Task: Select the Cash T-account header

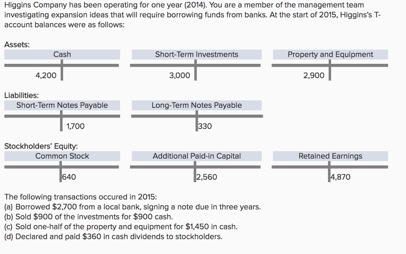Action: click(62, 54)
